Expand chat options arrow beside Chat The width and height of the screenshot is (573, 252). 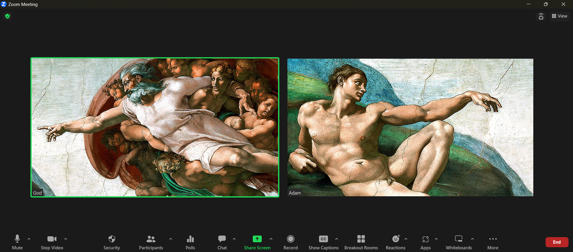point(234,239)
